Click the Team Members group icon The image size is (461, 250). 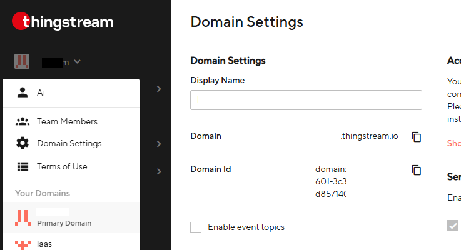tap(23, 121)
